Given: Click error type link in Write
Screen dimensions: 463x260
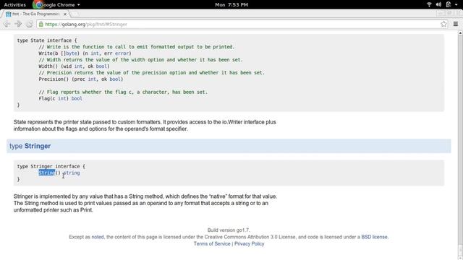Looking at the screenshot, I should 122,53.
